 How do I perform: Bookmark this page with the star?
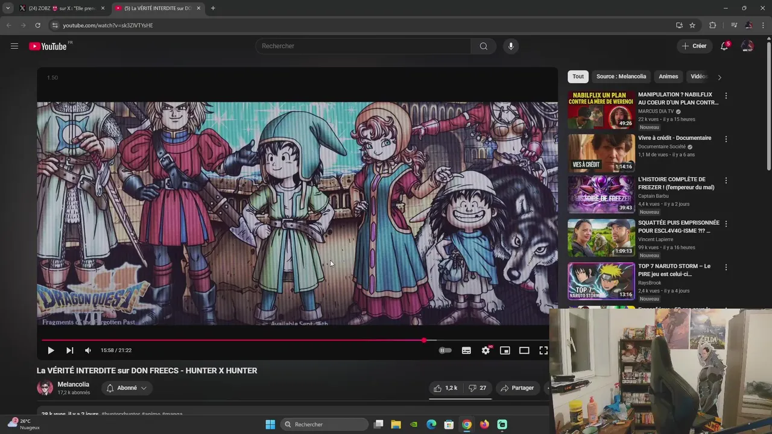pos(692,25)
